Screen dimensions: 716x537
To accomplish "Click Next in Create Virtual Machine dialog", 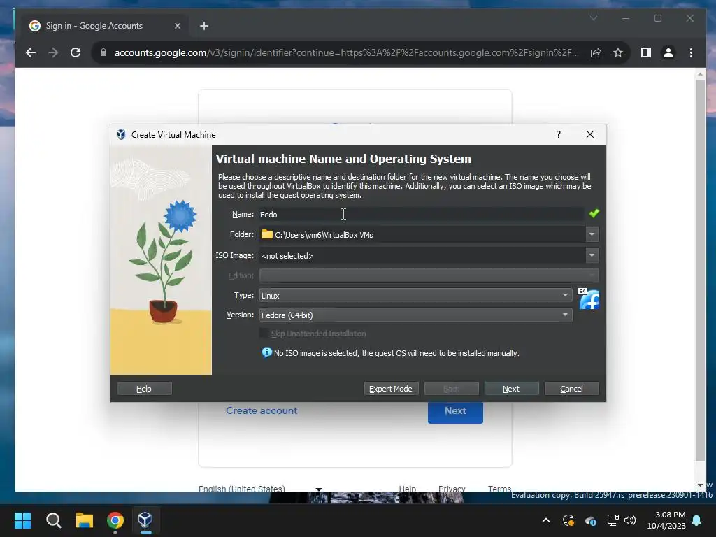I will pos(511,389).
